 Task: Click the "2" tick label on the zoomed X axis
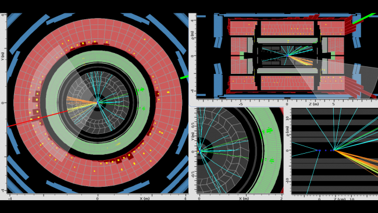pos(281,198)
